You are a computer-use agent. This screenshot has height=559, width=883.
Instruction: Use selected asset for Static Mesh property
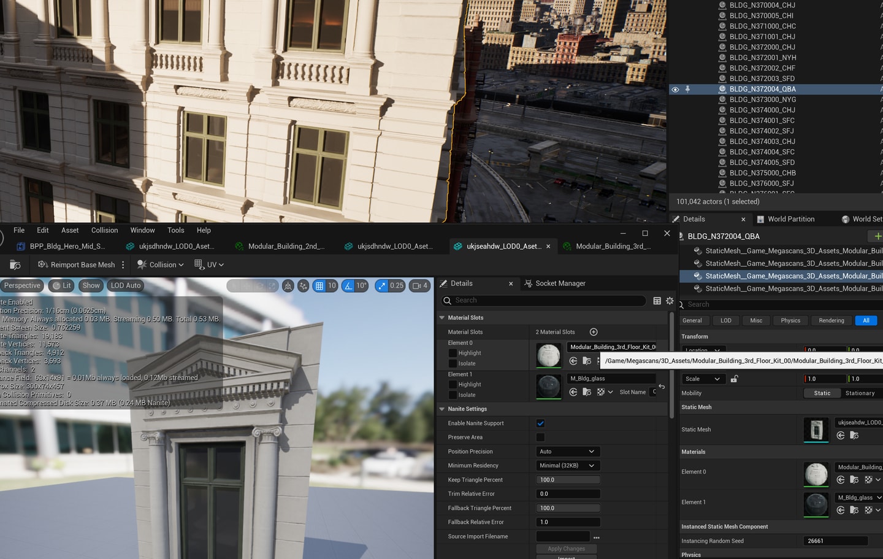841,436
